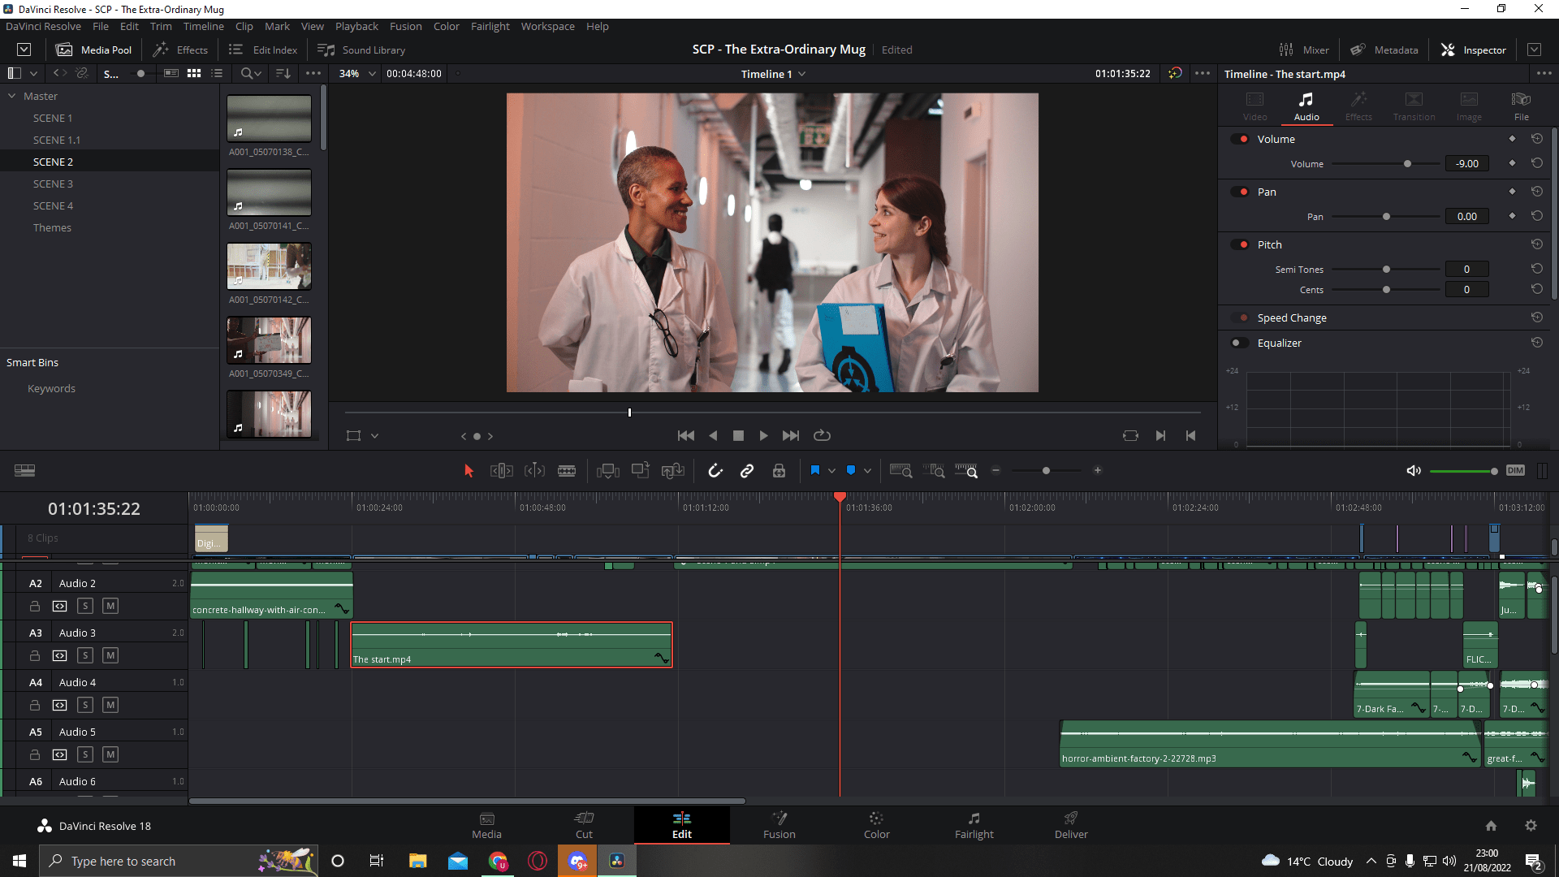Click the loop playback icon
Viewport: 1559px width, 877px height.
click(822, 436)
